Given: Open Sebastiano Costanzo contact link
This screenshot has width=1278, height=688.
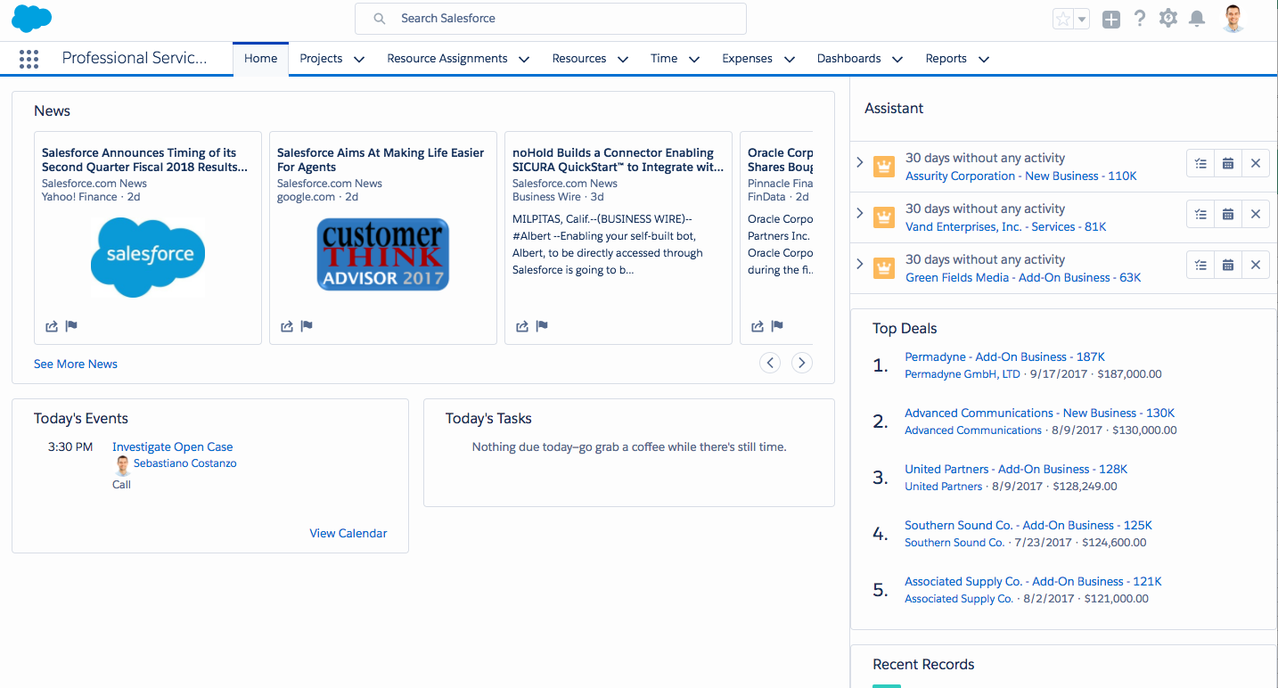Looking at the screenshot, I should pos(185,463).
